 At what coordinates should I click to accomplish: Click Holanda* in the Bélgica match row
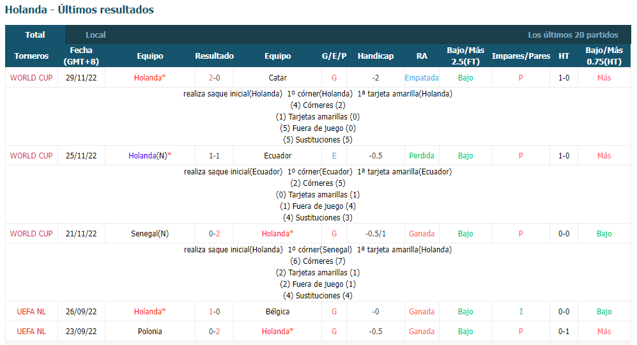tap(150, 312)
